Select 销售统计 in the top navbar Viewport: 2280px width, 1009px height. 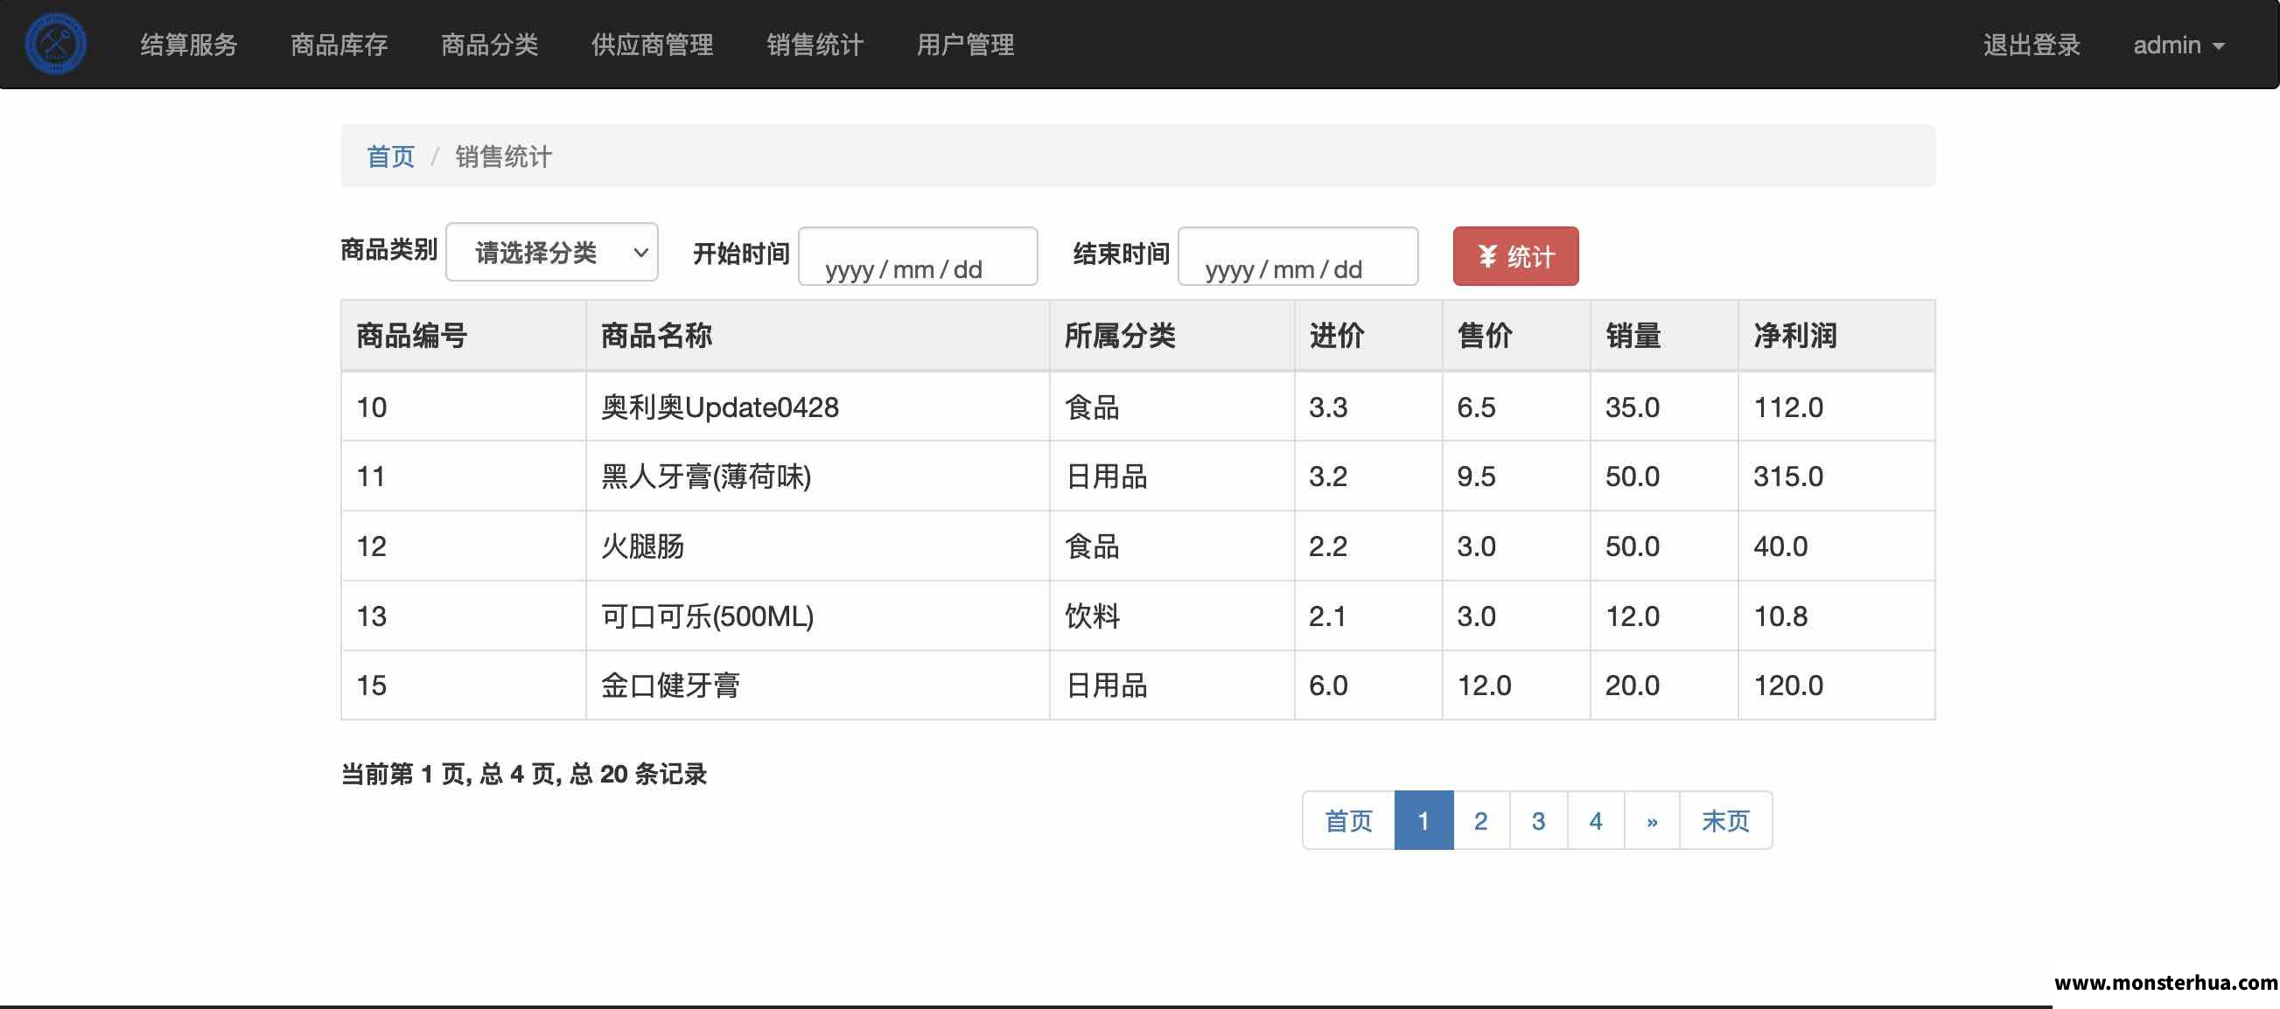[x=815, y=45]
